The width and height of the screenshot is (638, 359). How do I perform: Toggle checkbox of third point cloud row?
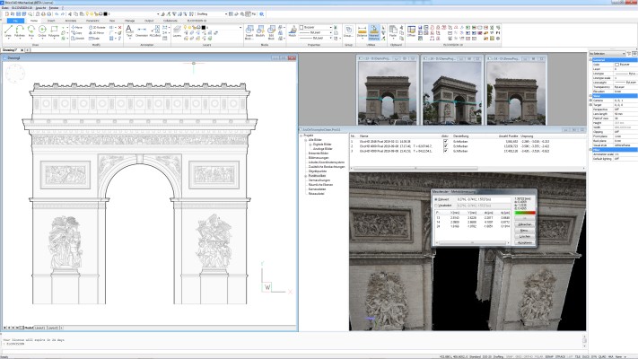pos(446,151)
